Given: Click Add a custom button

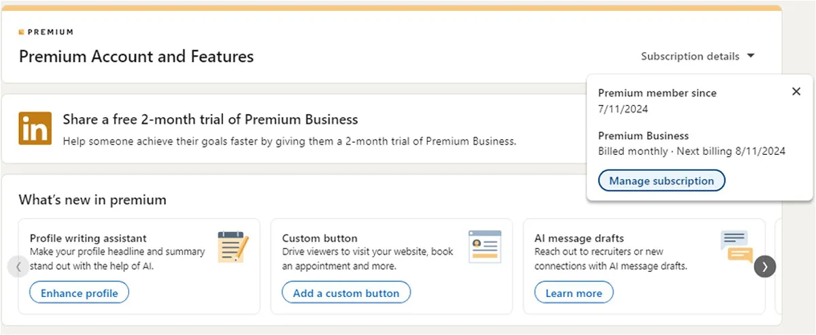Looking at the screenshot, I should [x=346, y=293].
